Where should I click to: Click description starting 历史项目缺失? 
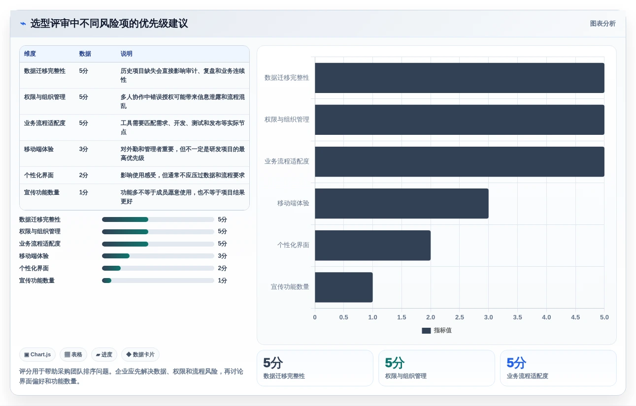183,75
